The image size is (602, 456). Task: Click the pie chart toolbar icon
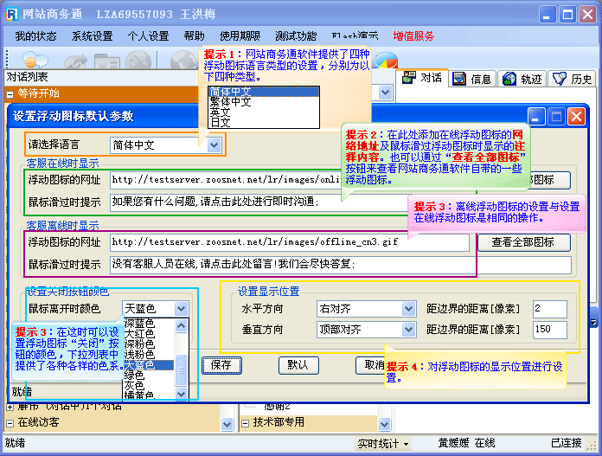385,62
